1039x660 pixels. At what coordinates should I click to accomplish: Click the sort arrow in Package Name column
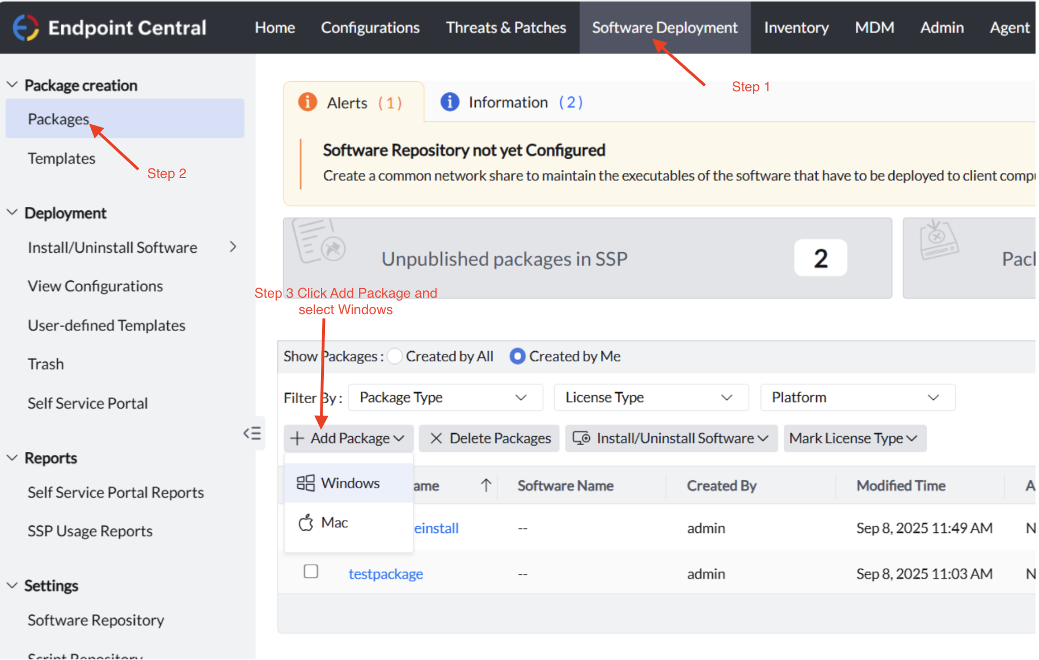point(486,485)
